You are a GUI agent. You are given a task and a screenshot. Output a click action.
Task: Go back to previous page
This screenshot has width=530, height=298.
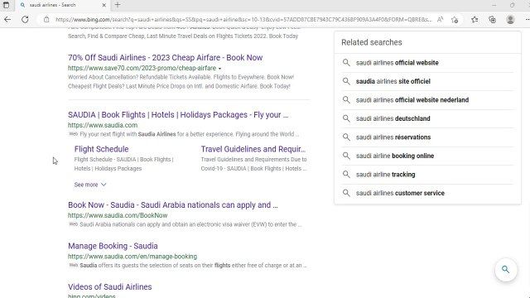7,20
